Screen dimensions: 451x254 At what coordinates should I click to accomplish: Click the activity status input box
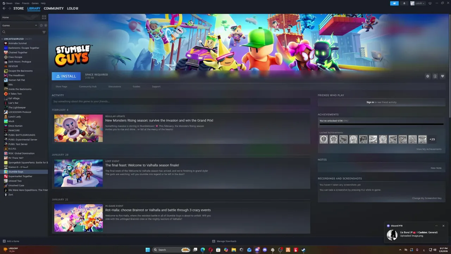pos(181,102)
